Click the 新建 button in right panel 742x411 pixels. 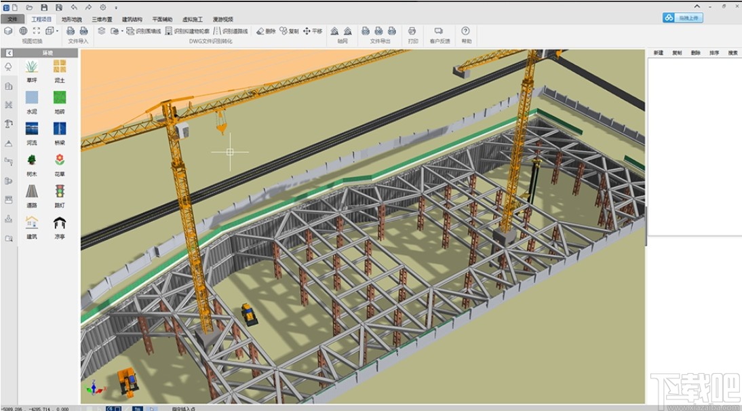(658, 53)
